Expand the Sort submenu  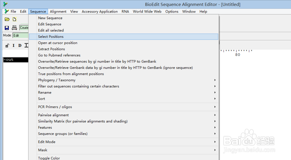pos(124,99)
